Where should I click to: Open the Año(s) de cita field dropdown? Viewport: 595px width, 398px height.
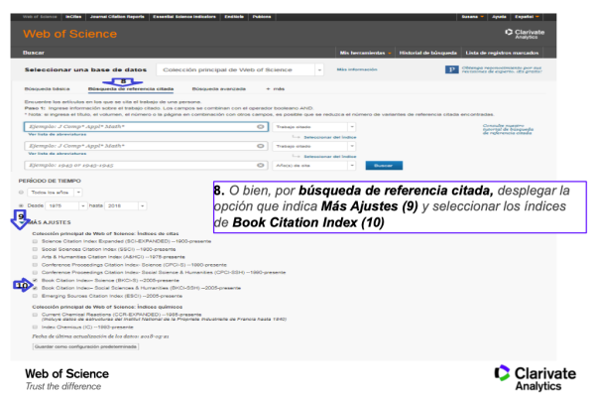click(313, 166)
